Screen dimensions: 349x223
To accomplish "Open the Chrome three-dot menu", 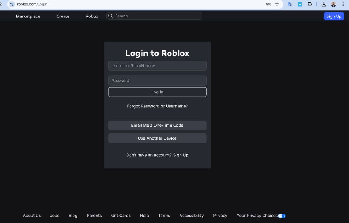I will click(x=343, y=4).
